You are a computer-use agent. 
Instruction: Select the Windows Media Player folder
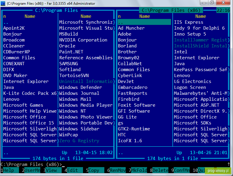86,105
